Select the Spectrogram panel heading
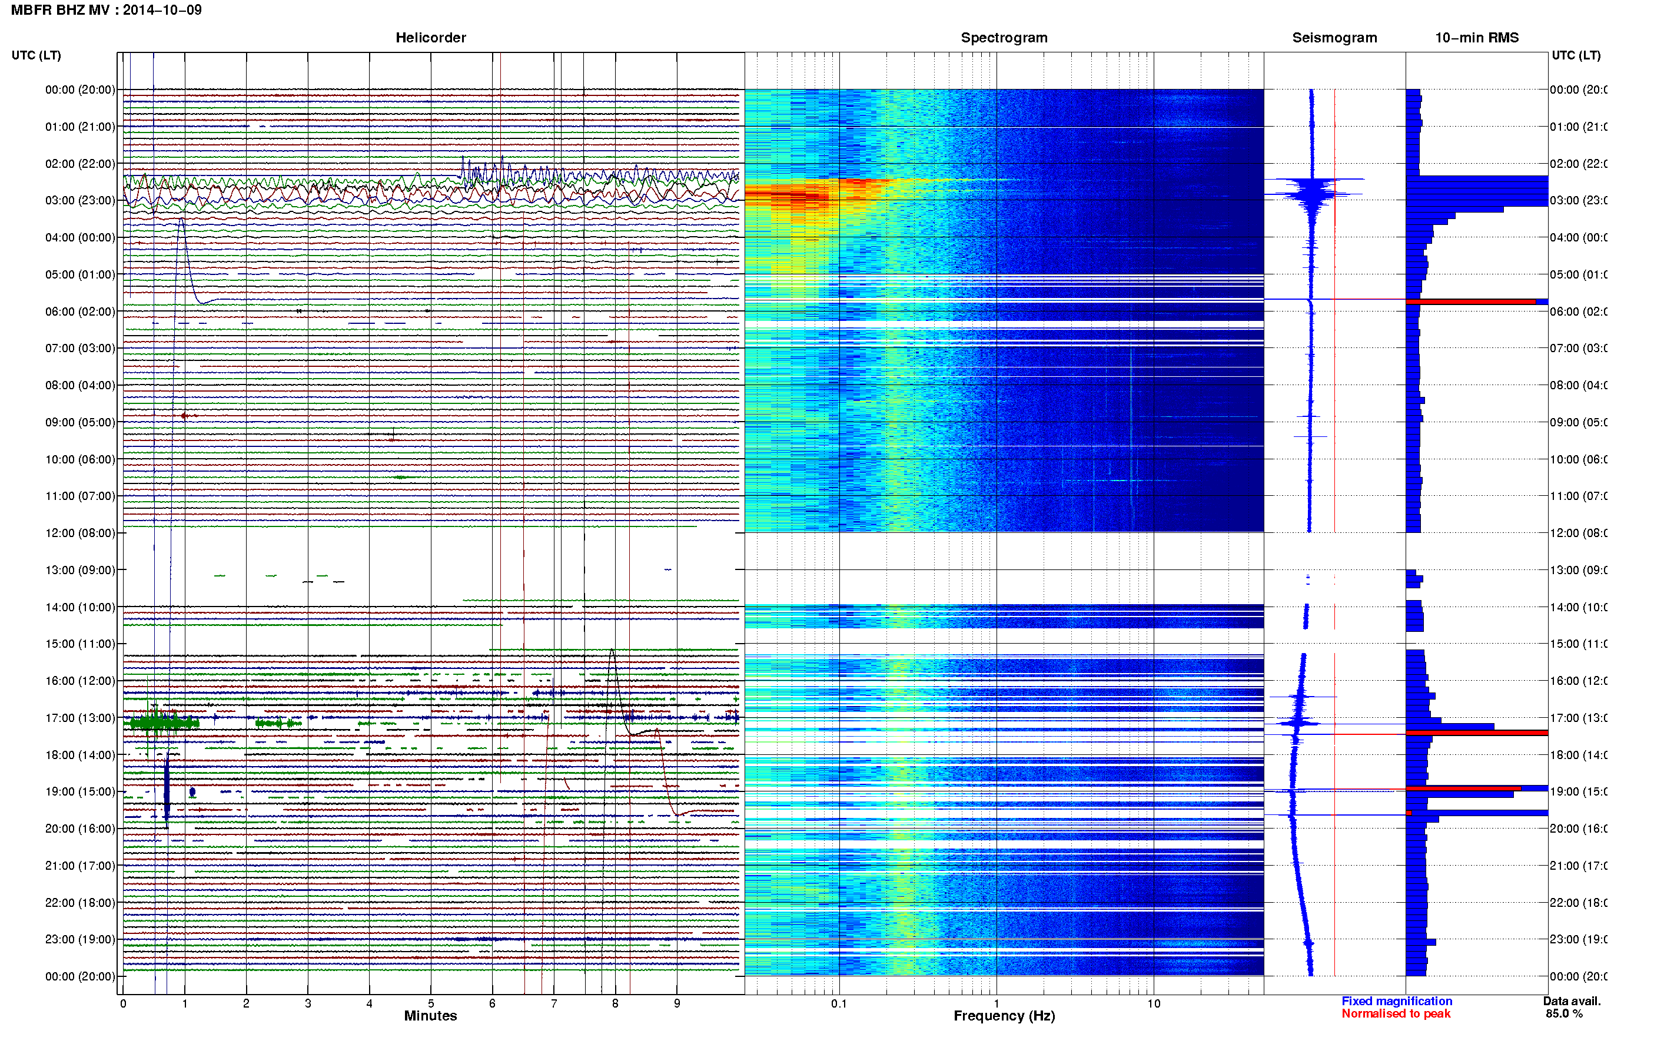1674x1047 pixels. [1004, 38]
